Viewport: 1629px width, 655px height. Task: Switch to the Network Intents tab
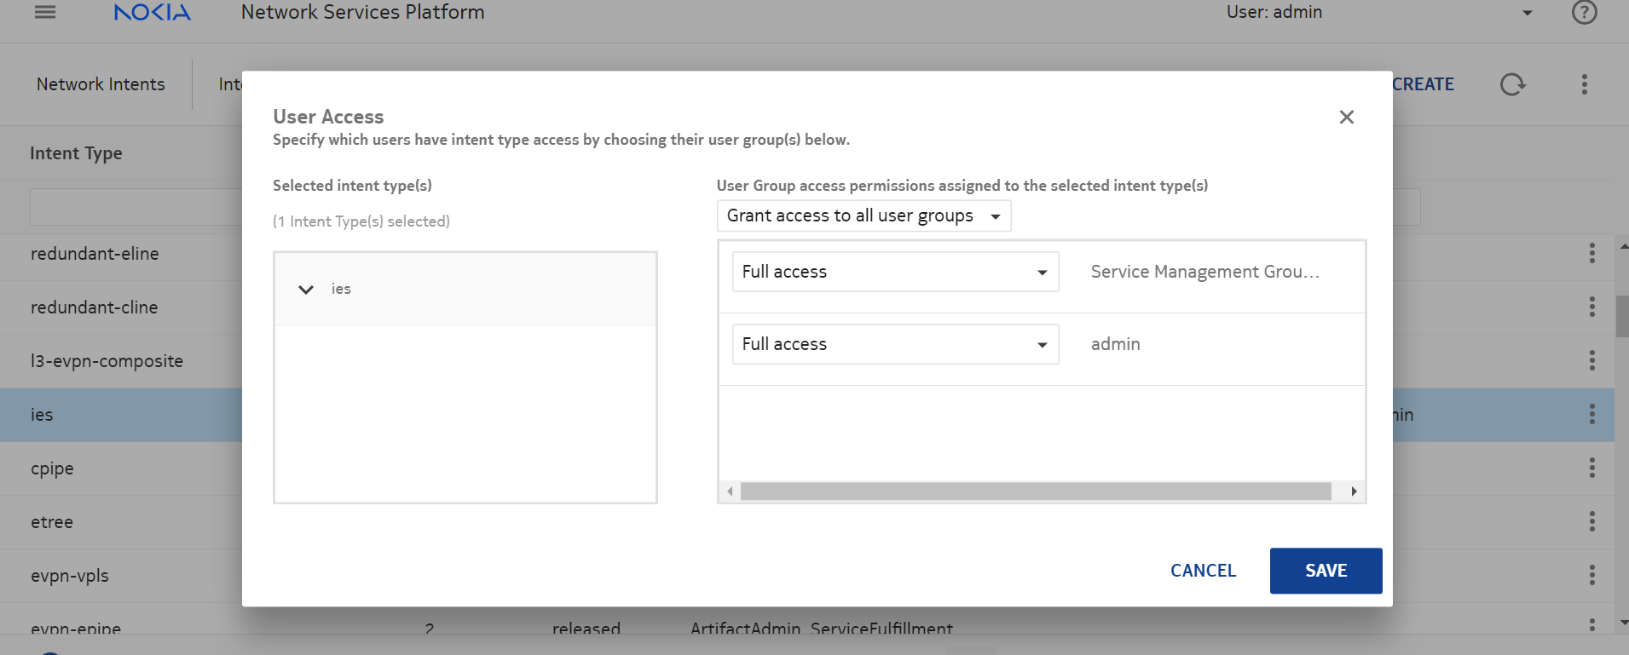tap(101, 84)
